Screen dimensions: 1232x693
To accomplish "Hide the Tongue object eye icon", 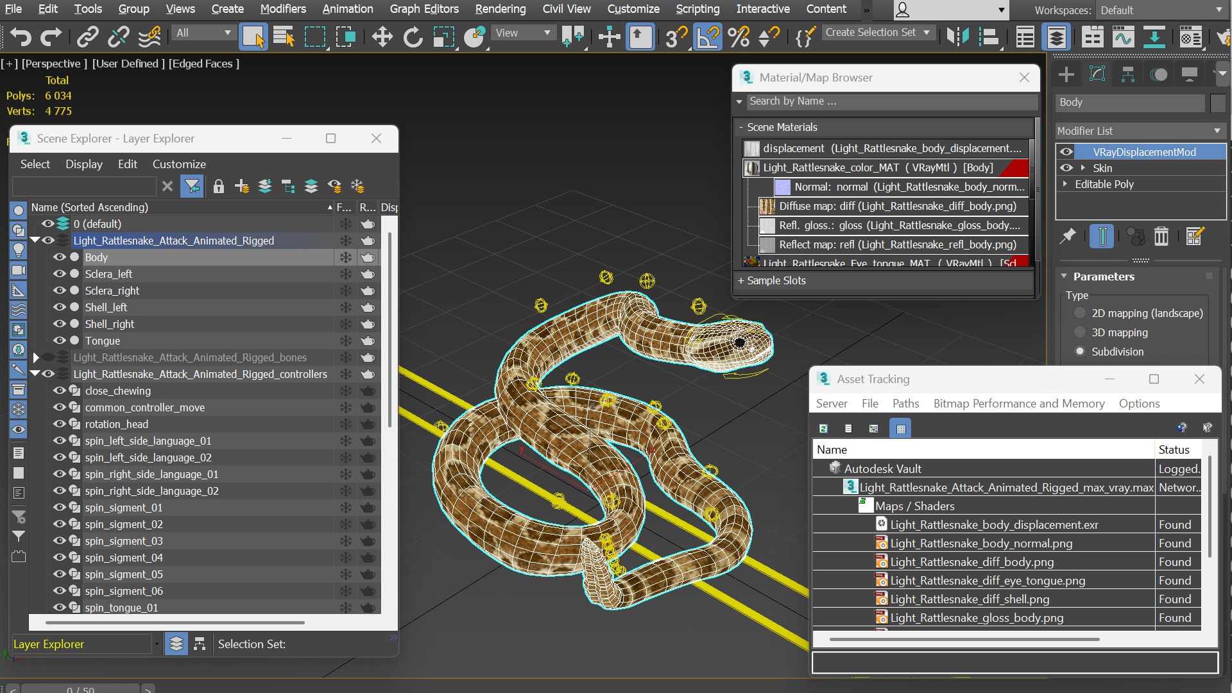I will pyautogui.click(x=60, y=340).
